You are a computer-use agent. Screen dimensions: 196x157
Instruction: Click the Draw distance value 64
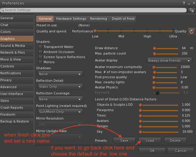point(183,48)
